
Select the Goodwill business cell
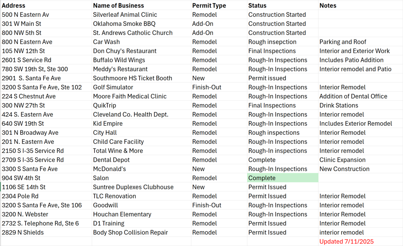[x=141, y=205]
